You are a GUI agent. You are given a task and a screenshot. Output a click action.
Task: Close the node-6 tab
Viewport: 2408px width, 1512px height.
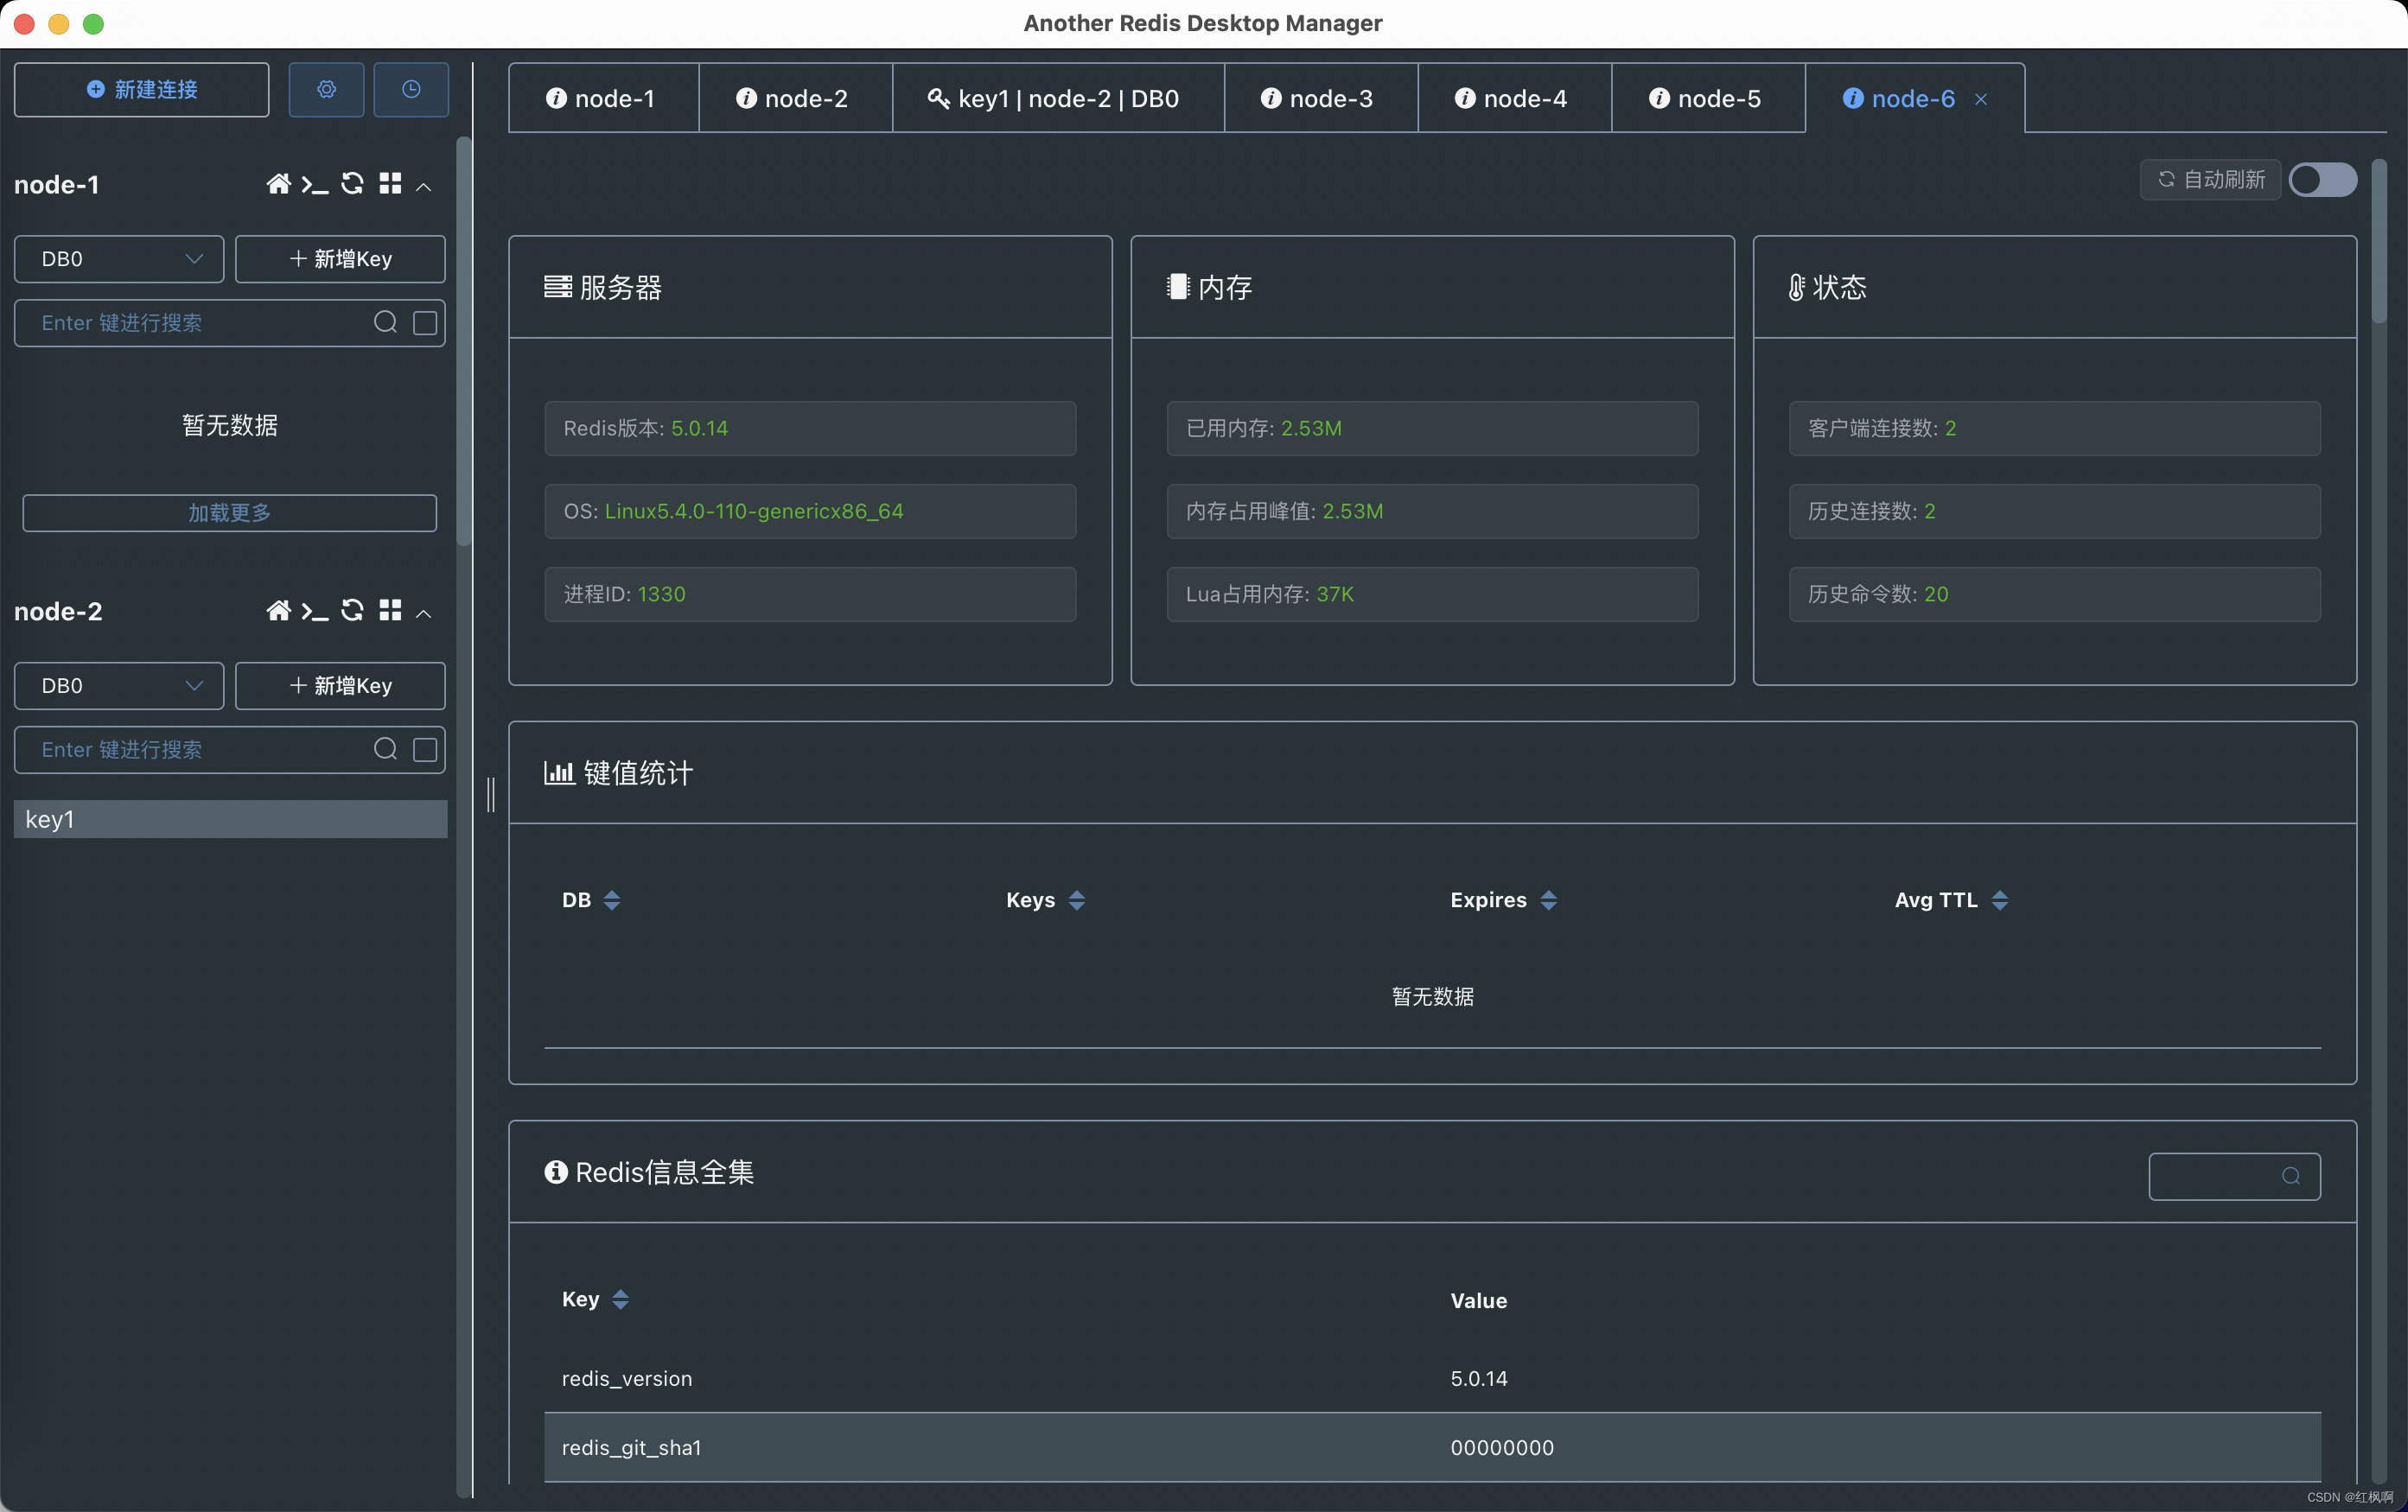coord(1981,99)
